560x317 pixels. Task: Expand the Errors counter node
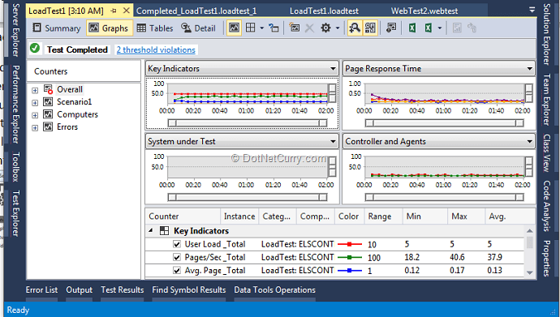click(35, 128)
